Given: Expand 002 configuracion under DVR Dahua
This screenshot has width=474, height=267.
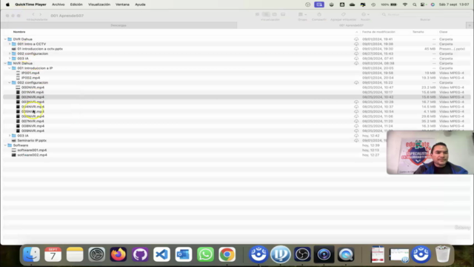Looking at the screenshot, I should click(10, 53).
